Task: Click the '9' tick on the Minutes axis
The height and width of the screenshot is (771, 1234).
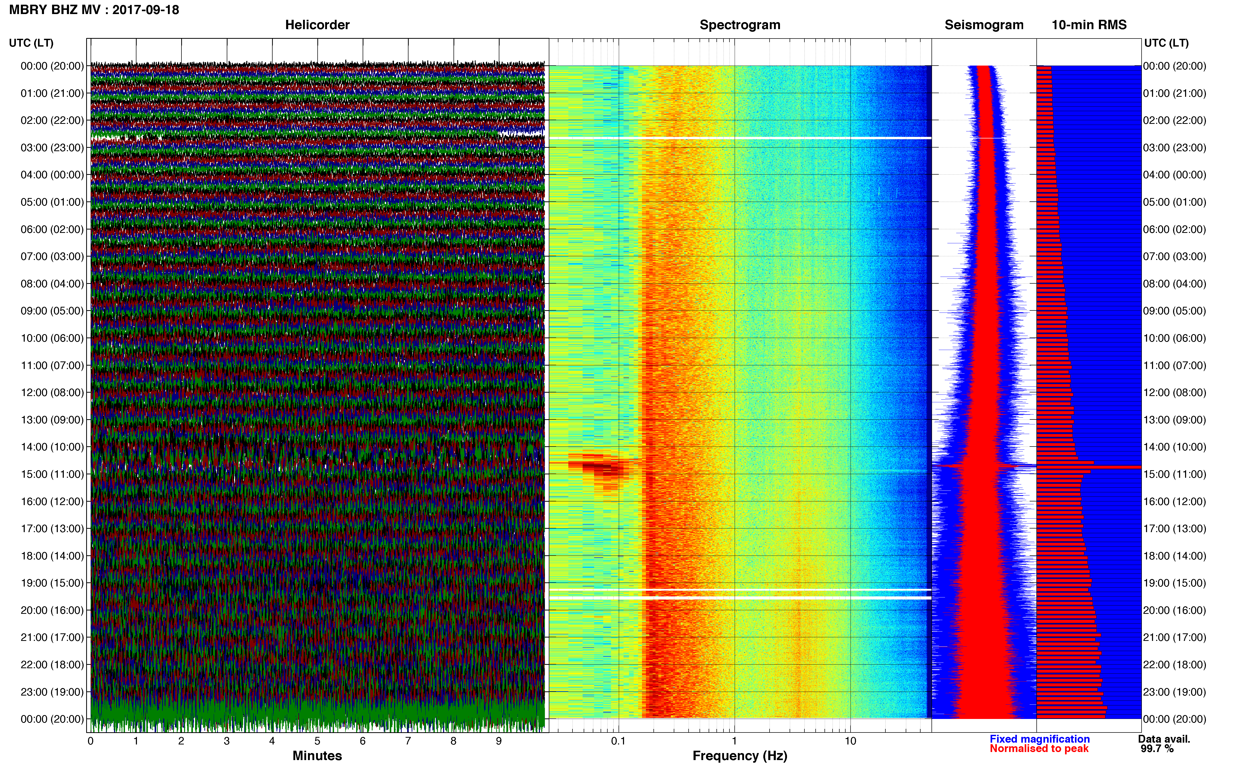Action: [499, 741]
